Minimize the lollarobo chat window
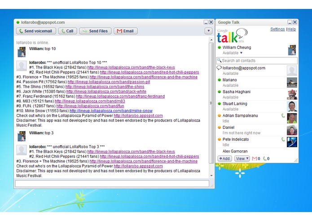 (x=206, y=22)
